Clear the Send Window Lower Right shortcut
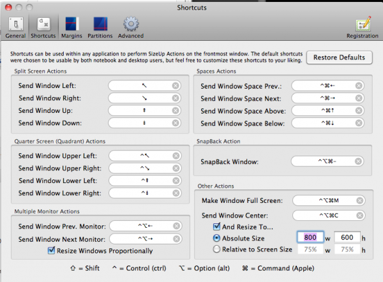This screenshot has height=282, width=383. [x=176, y=193]
